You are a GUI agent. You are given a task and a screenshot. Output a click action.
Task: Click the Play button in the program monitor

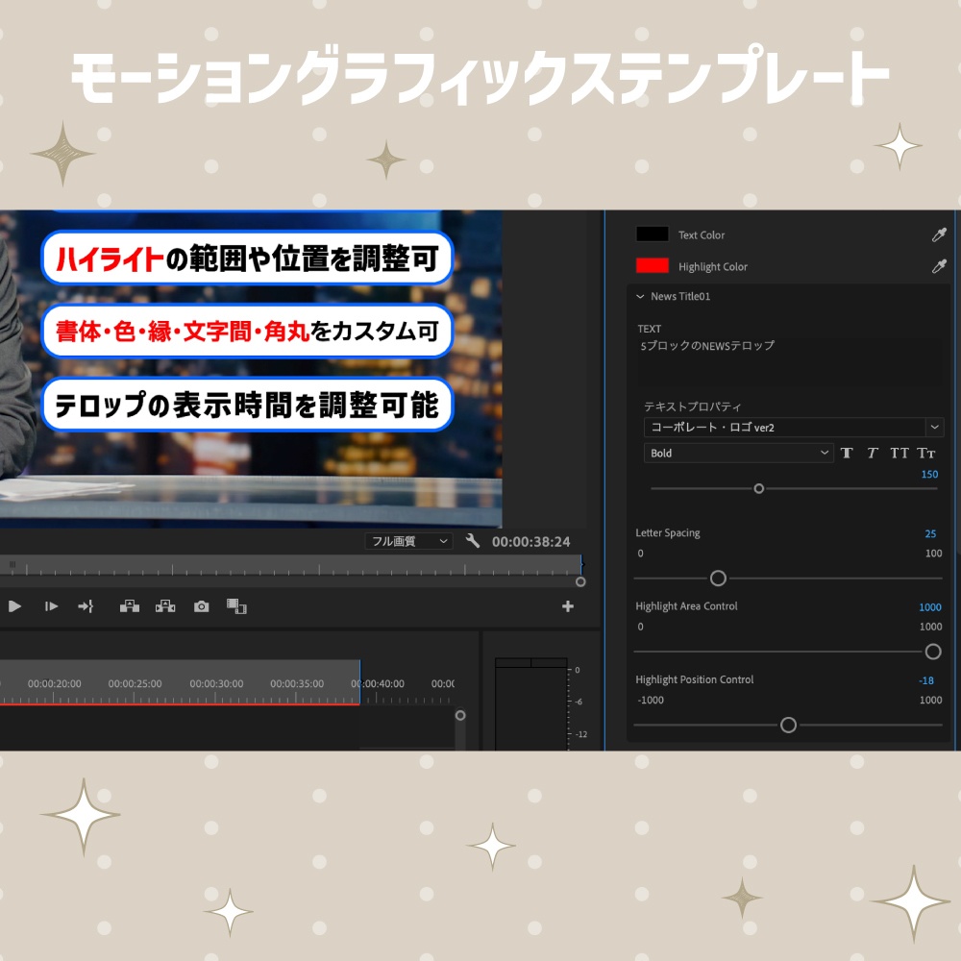click(x=14, y=606)
